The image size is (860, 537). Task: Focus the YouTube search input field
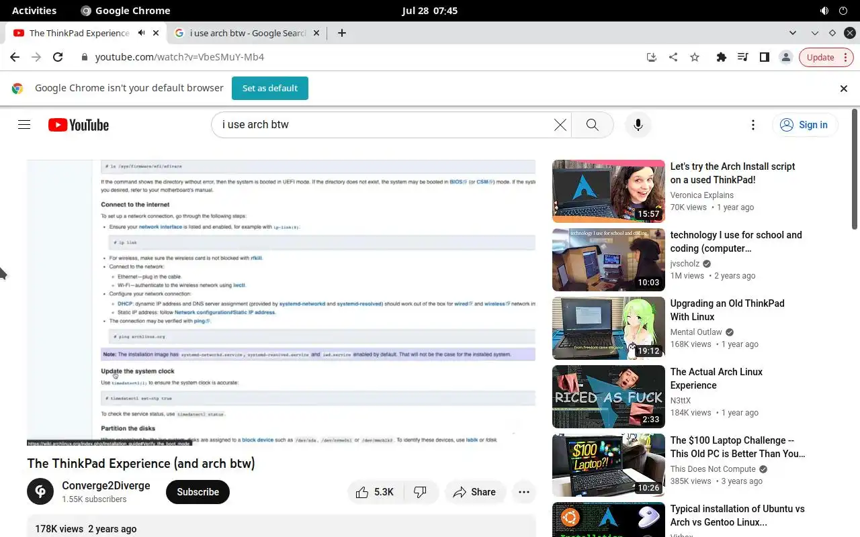click(383, 125)
